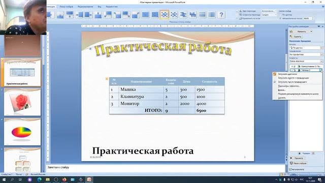
Task: Switch to PowerPoint taskbar icon
Action: pyautogui.click(x=89, y=179)
